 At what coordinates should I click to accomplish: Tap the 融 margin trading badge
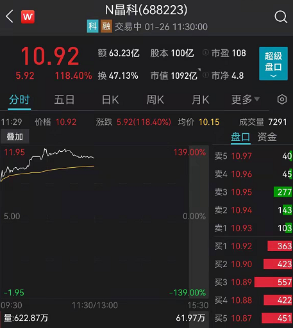pyautogui.click(x=106, y=26)
